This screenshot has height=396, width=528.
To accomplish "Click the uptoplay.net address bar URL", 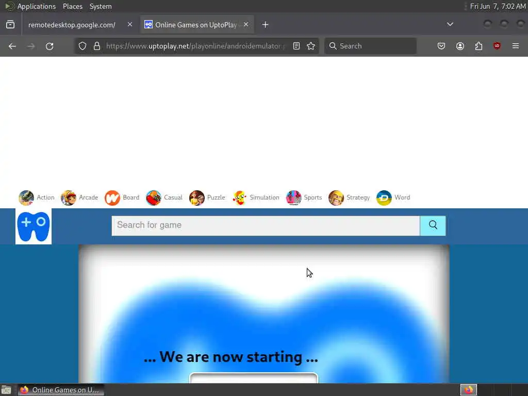I will (195, 46).
